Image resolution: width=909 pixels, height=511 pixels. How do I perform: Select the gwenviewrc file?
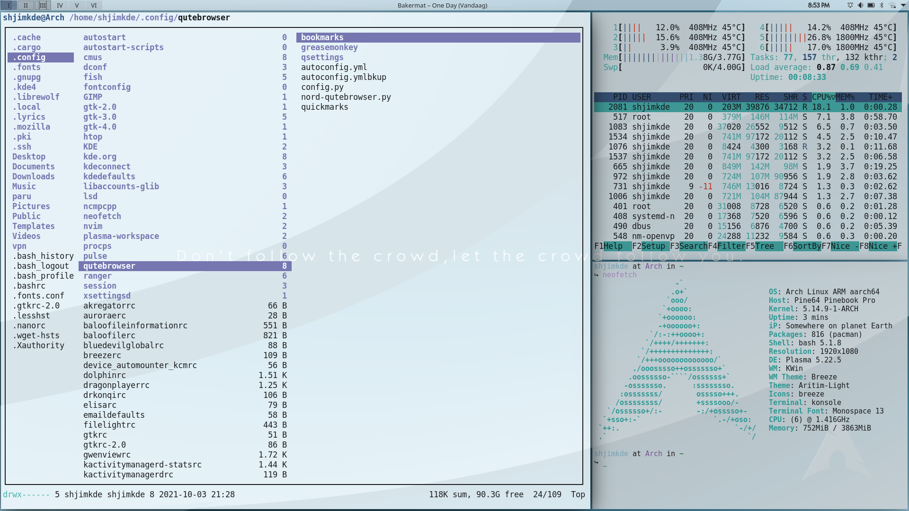click(185, 455)
